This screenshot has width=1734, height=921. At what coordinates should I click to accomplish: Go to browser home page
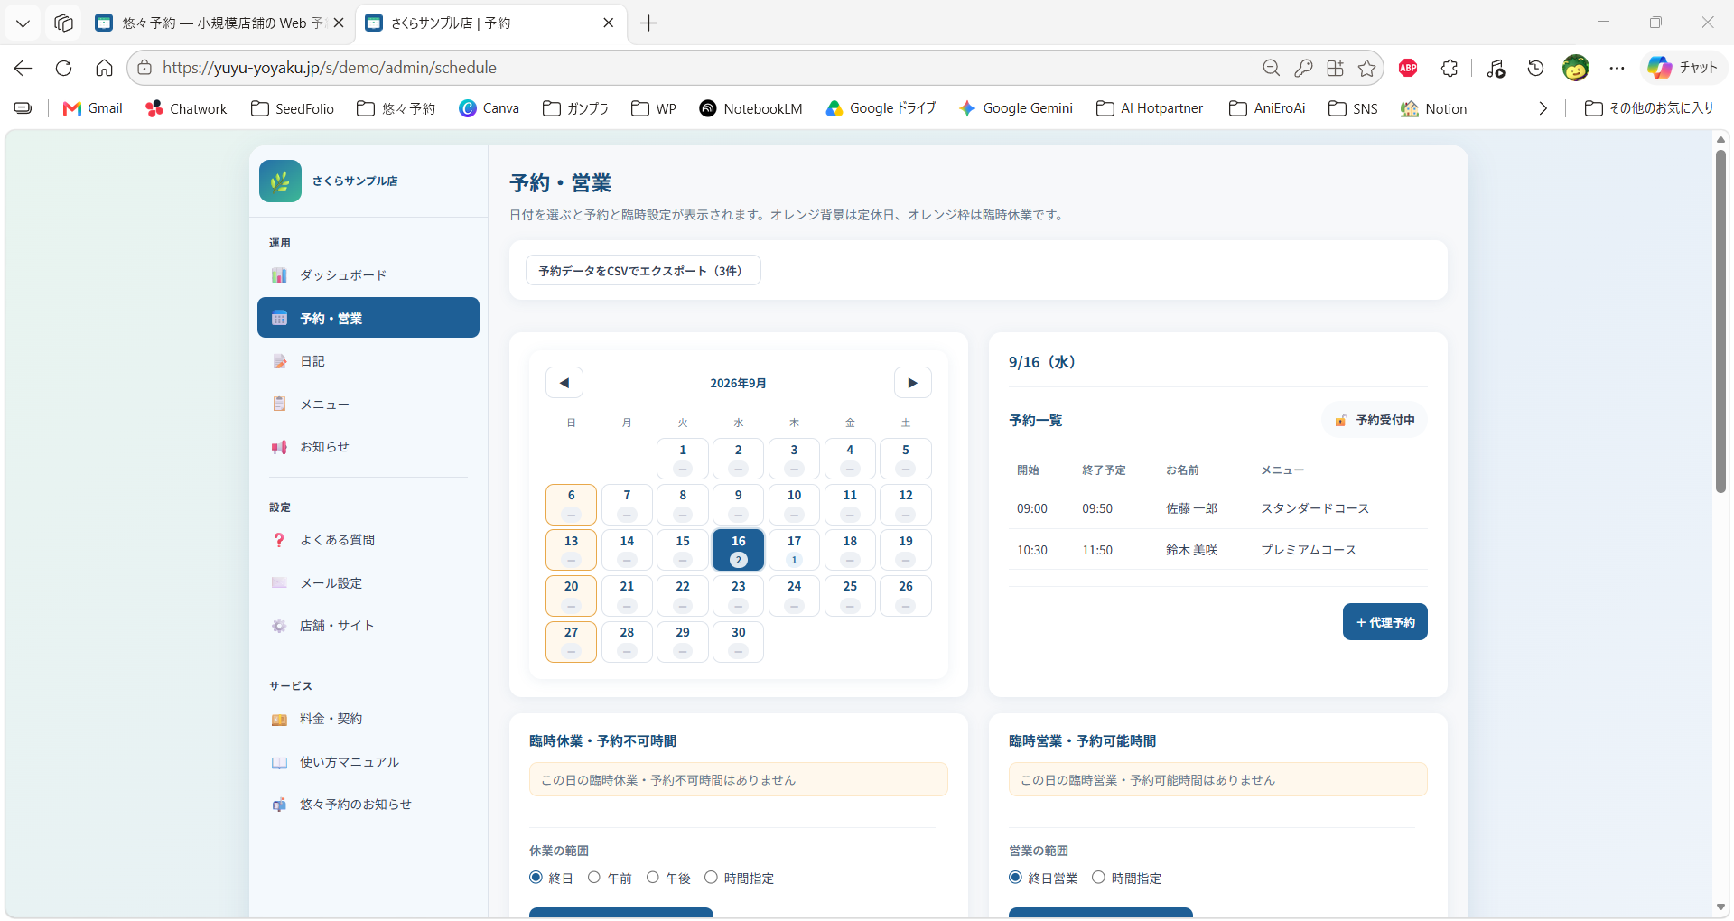(x=104, y=68)
